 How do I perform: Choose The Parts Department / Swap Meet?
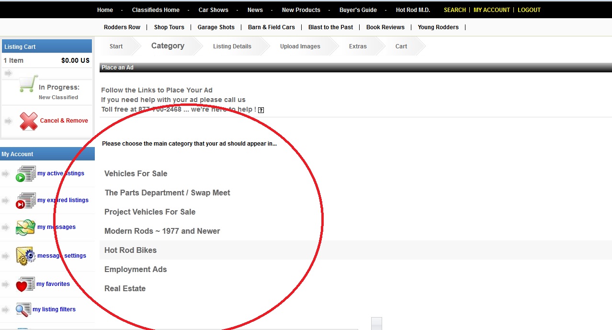pyautogui.click(x=167, y=193)
